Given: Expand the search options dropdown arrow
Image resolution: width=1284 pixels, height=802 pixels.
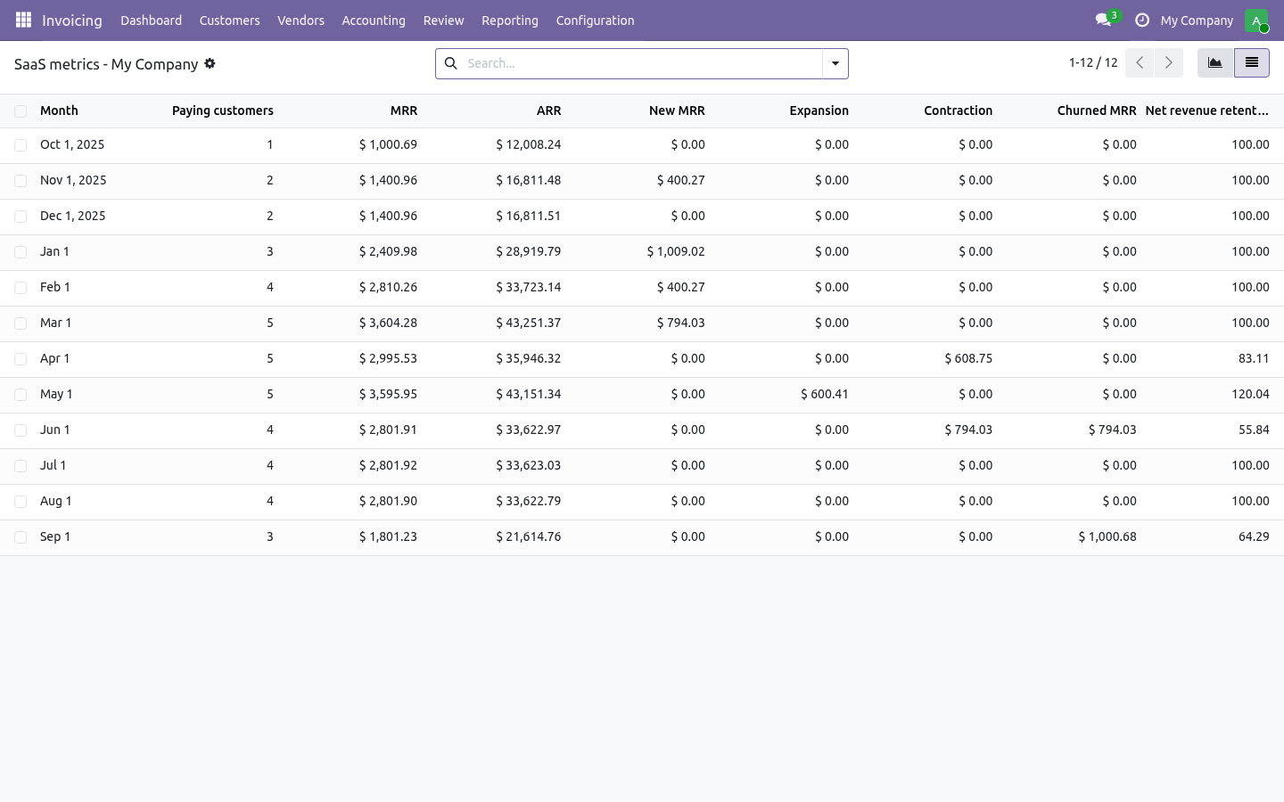Looking at the screenshot, I should tap(835, 63).
